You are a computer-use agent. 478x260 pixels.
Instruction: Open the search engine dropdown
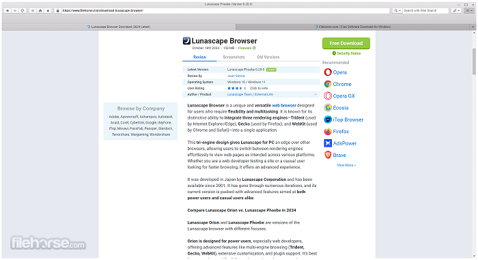click(397, 10)
